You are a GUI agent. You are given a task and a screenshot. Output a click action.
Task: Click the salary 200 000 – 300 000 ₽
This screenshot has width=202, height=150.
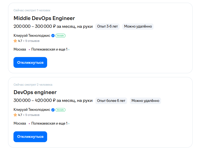[53, 26]
